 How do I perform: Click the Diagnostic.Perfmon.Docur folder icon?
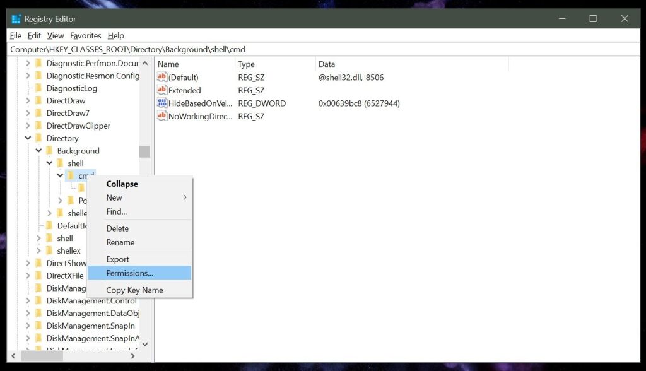pyautogui.click(x=39, y=63)
